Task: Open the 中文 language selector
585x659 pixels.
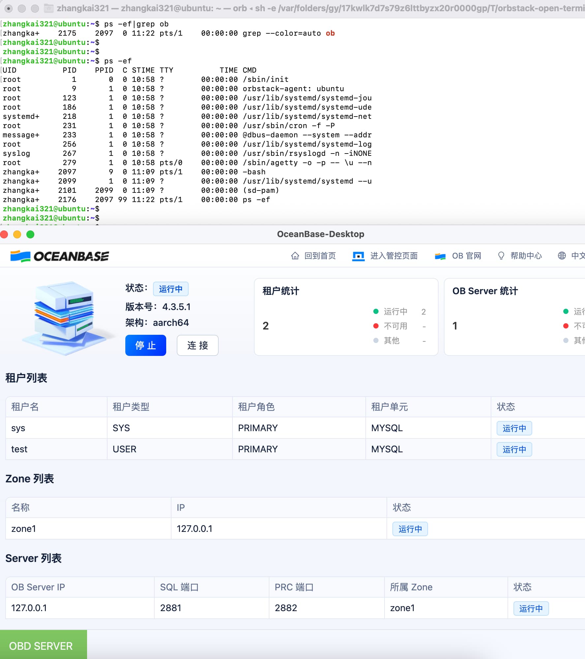Action: click(x=578, y=256)
